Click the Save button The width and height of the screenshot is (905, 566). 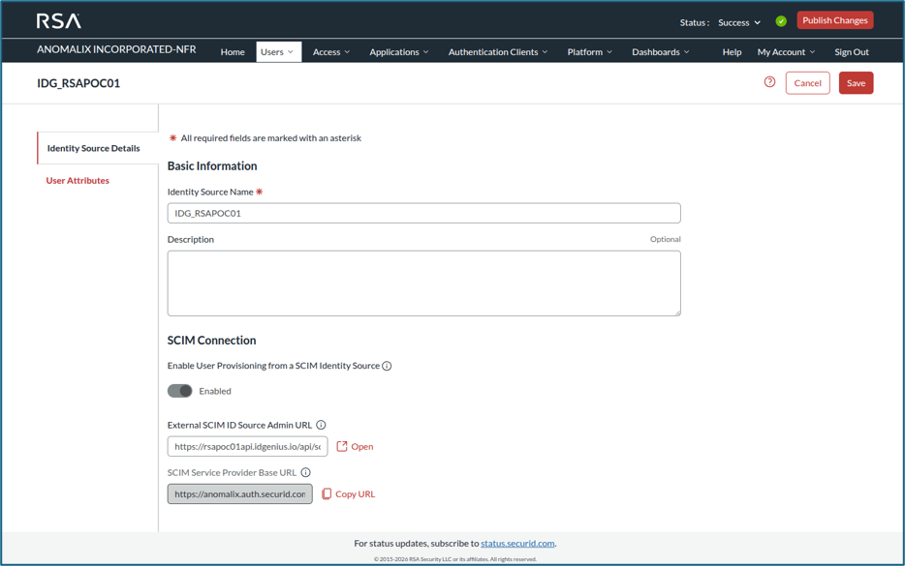pos(856,83)
